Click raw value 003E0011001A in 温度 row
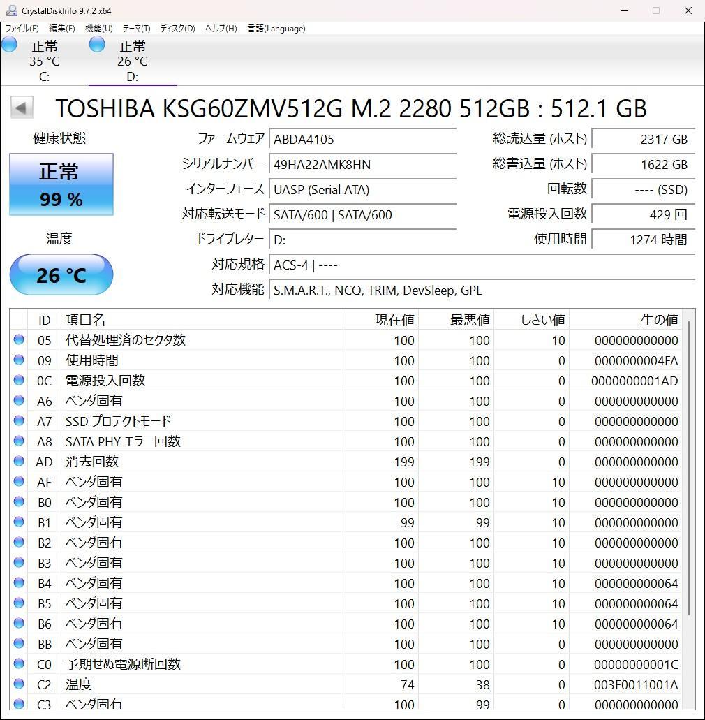 [636, 684]
